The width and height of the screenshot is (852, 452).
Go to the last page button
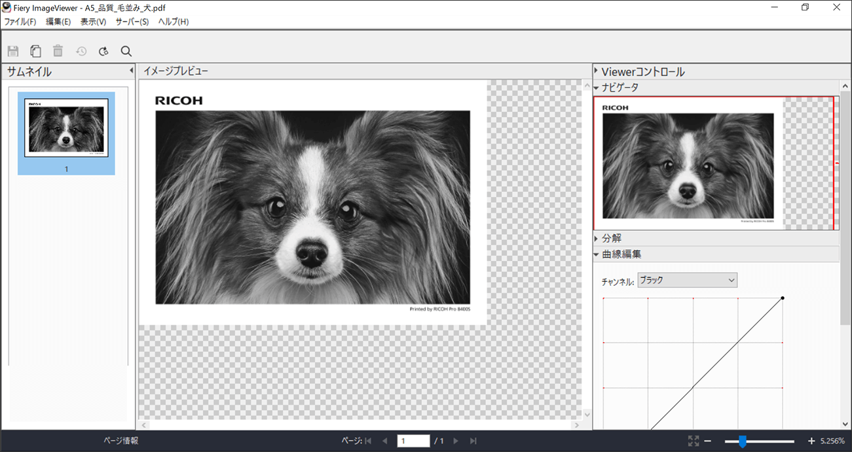click(x=473, y=442)
